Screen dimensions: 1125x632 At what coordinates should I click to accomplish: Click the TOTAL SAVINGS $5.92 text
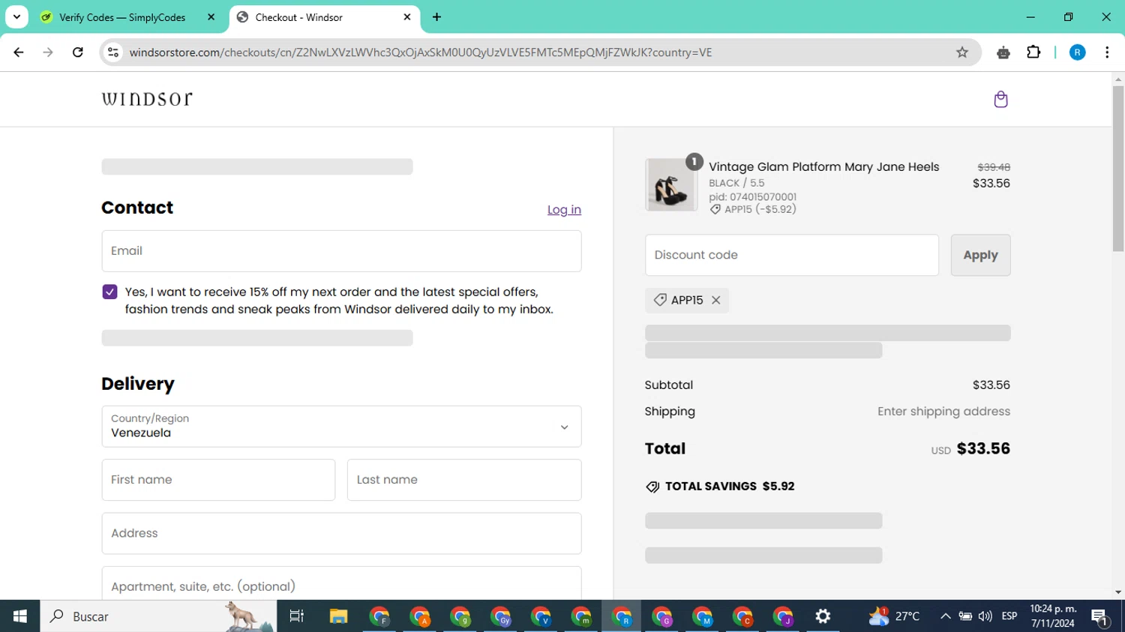click(730, 487)
